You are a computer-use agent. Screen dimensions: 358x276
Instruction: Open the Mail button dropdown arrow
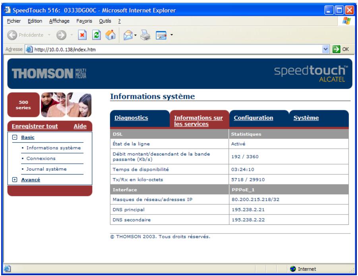[x=135, y=35]
